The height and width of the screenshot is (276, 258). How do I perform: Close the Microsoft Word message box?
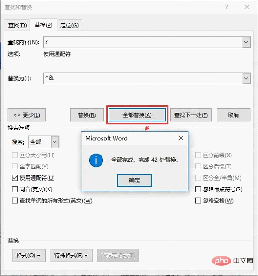(181, 138)
